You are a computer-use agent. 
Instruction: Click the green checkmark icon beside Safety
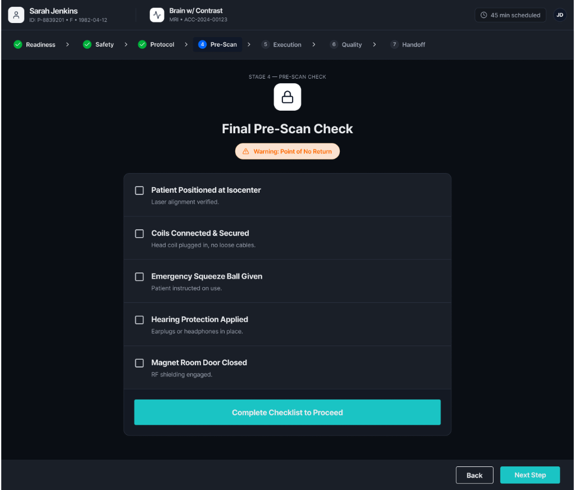(87, 44)
